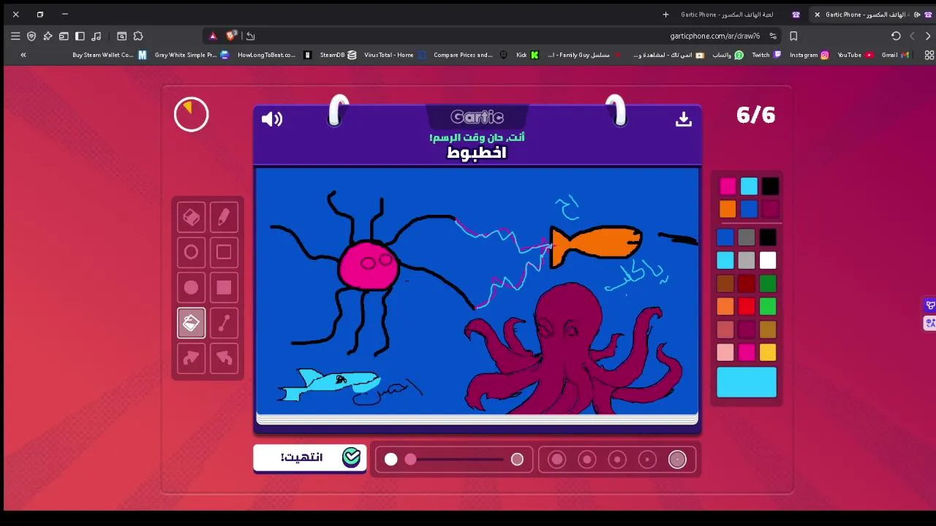The height and width of the screenshot is (526, 936).
Task: Select the active Gartic Phone tab
Action: tap(874, 15)
